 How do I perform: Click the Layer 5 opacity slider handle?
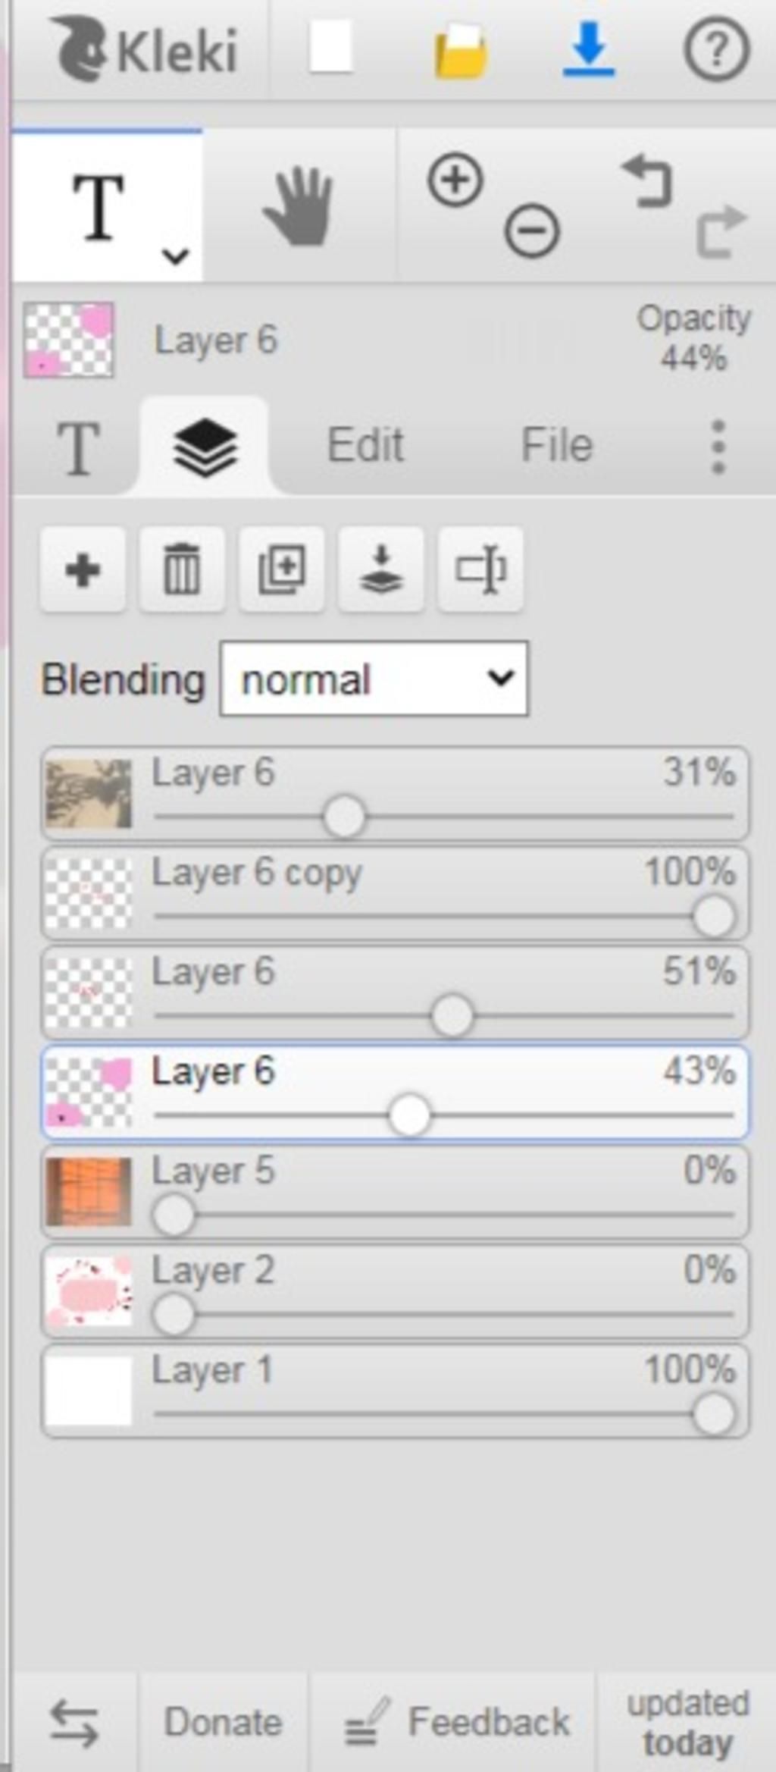click(x=174, y=1215)
